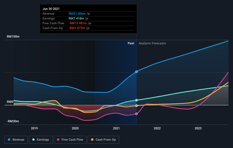The height and width of the screenshot is (148, 233).
Task: Click the orange Cash From Op data point
Action: coord(137,106)
